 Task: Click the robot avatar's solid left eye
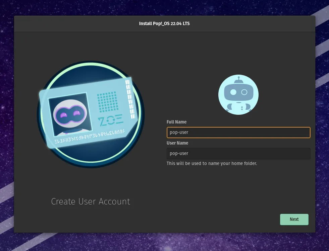click(233, 92)
